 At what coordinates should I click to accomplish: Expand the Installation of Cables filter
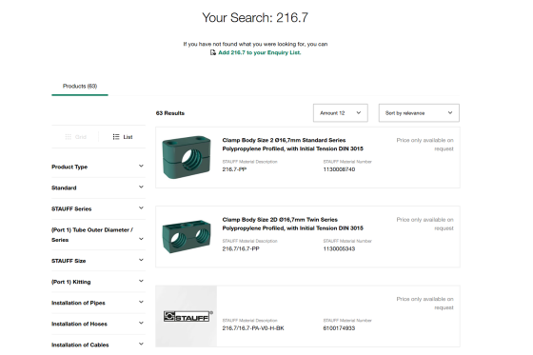click(x=98, y=345)
